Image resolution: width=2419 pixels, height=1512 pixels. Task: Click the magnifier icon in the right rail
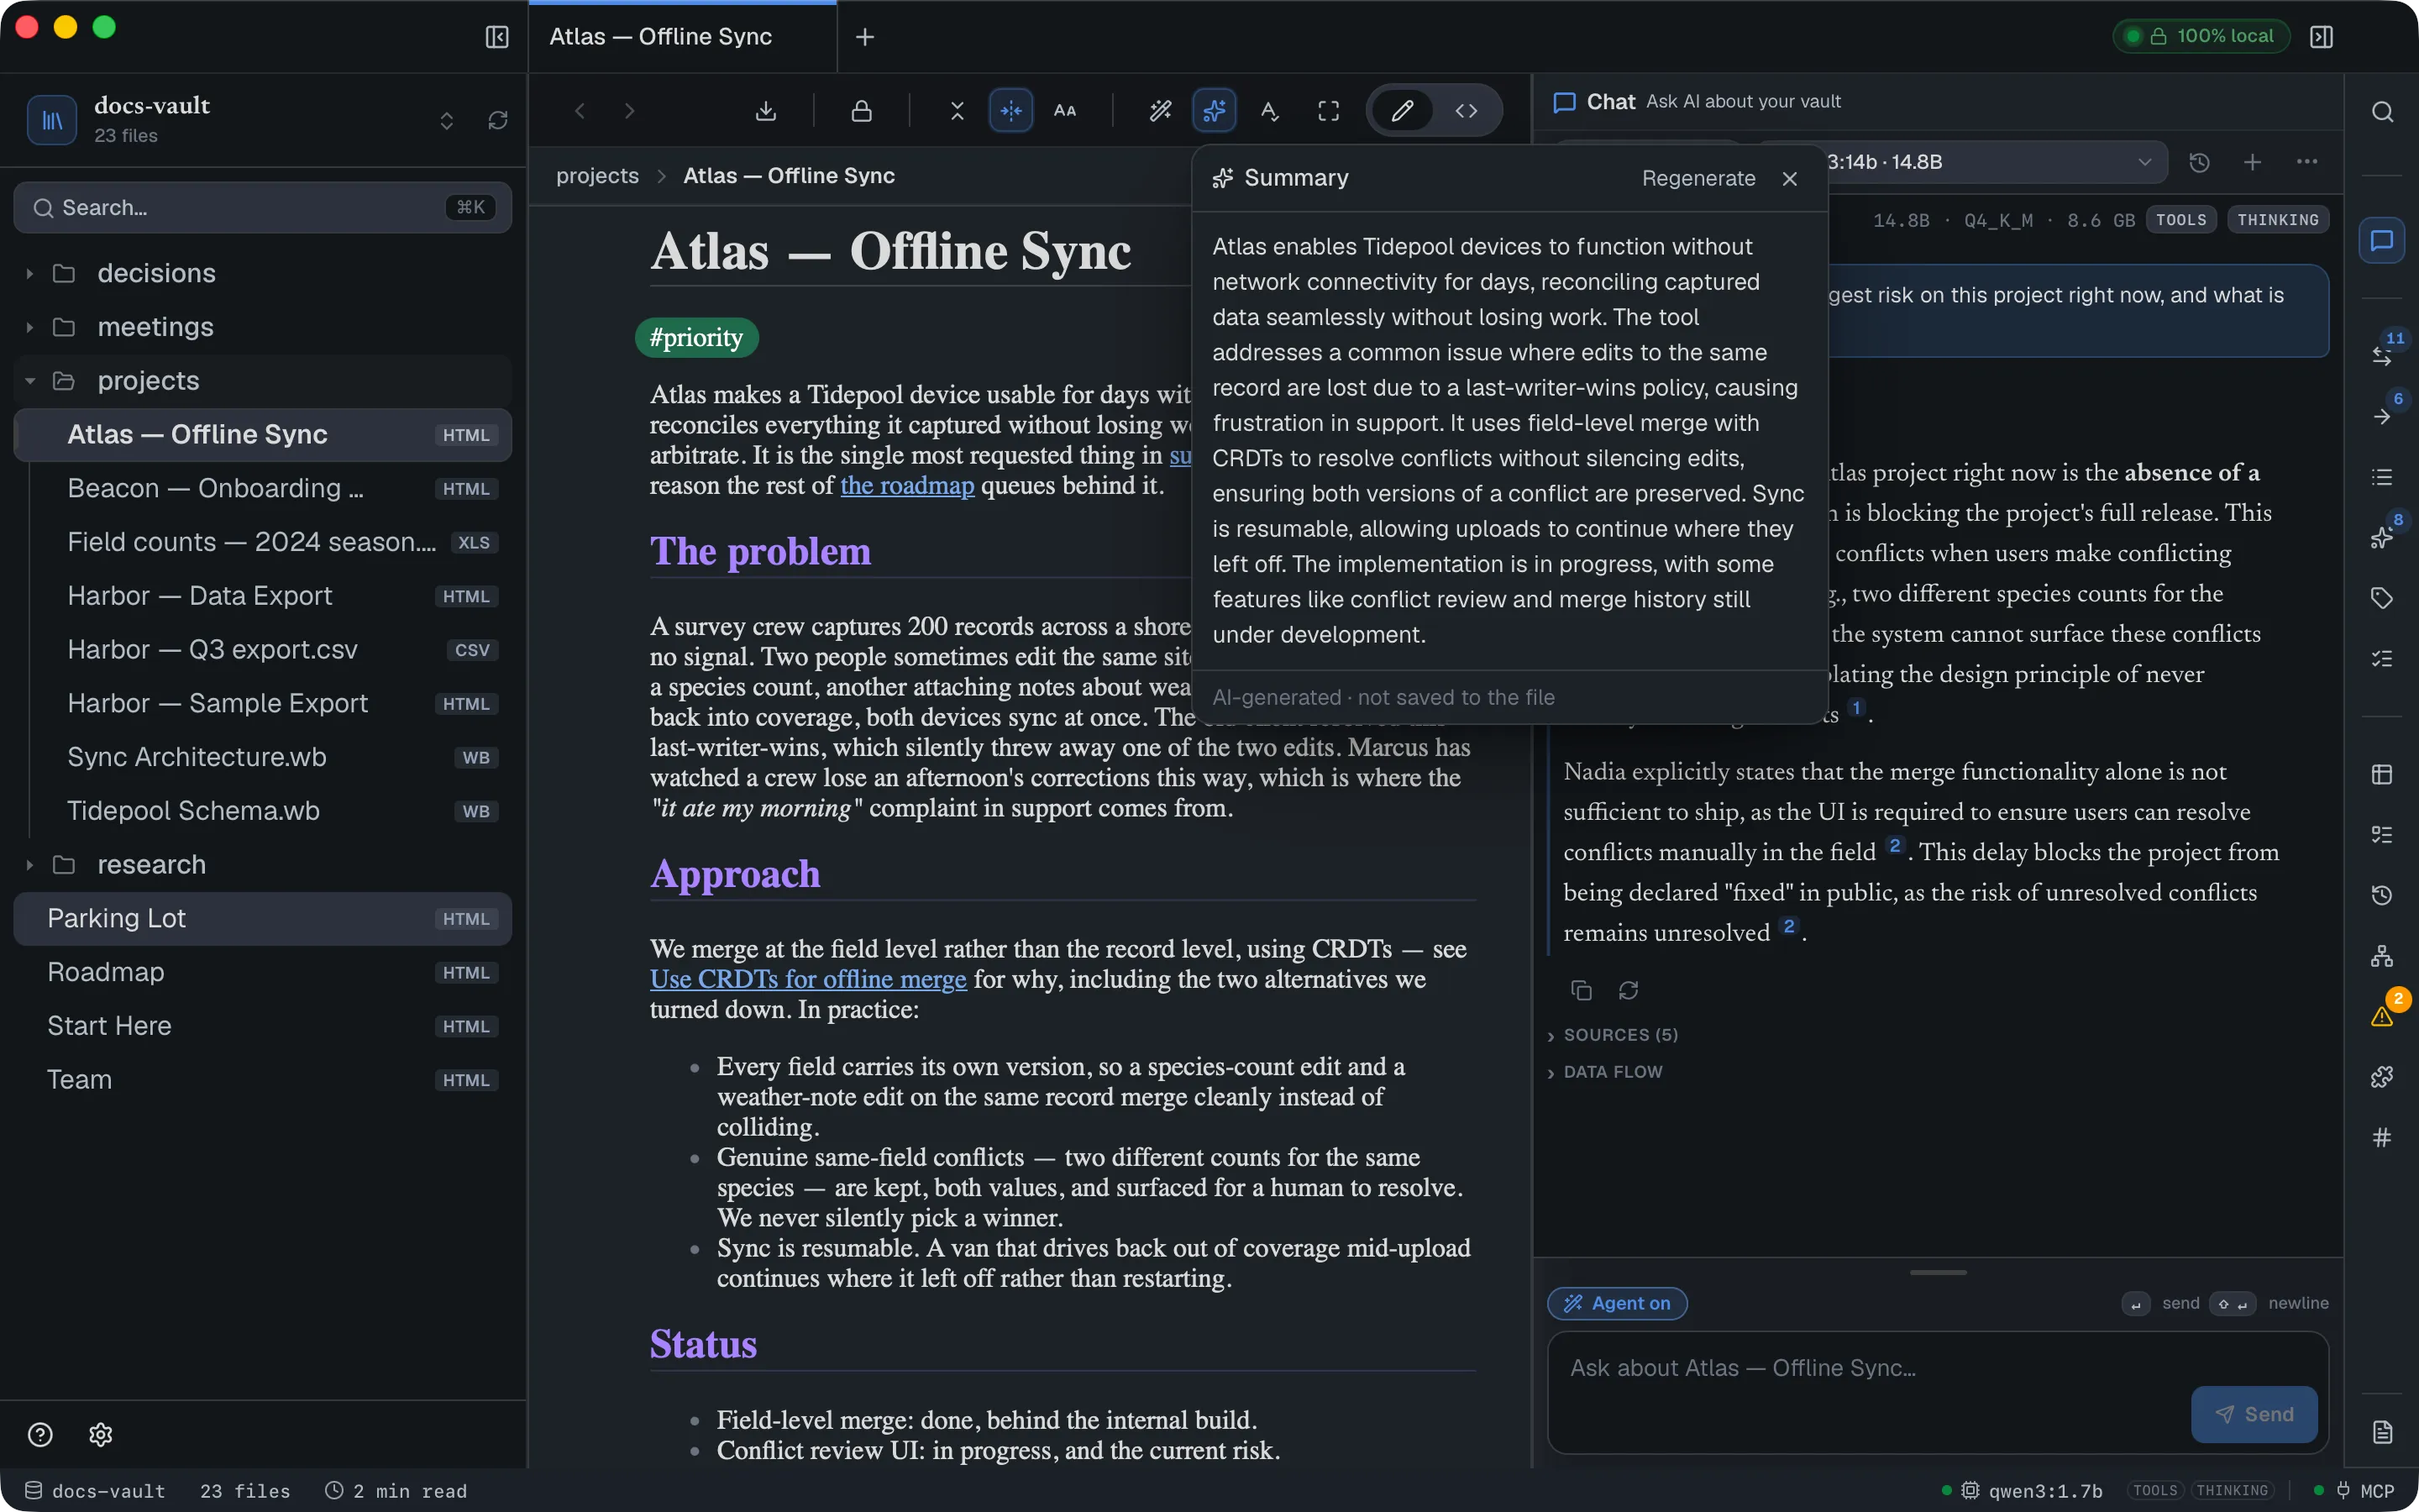point(2383,112)
